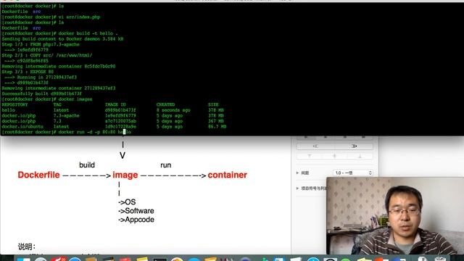Click 'Step 3/3 : EXPOSE 80' line
Screen dimensions: 464x261
(x=28, y=72)
